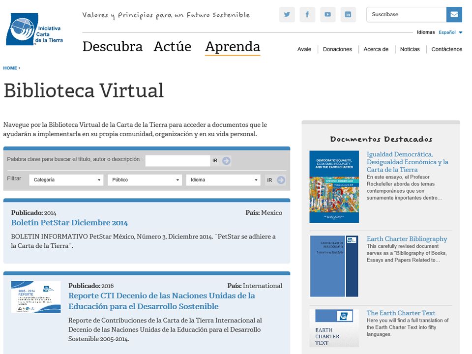The height and width of the screenshot is (354, 472).
Task: Click the 'Reporte de Contribuciones de la Carta' description
Action: pos(165,329)
